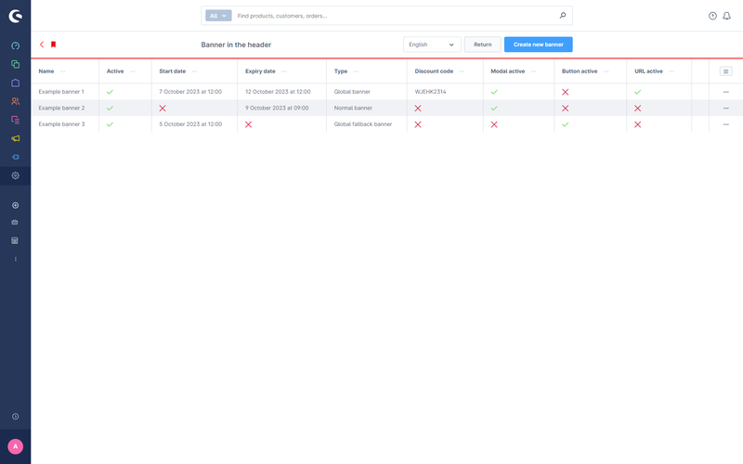
Task: Click the red bookmark icon
Action: click(x=54, y=45)
